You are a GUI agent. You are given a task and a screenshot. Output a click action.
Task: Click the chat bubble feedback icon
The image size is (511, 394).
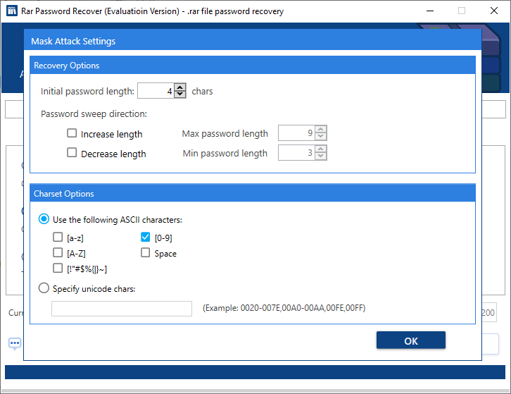coord(15,343)
